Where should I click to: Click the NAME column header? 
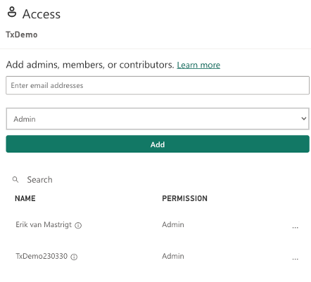pos(25,198)
